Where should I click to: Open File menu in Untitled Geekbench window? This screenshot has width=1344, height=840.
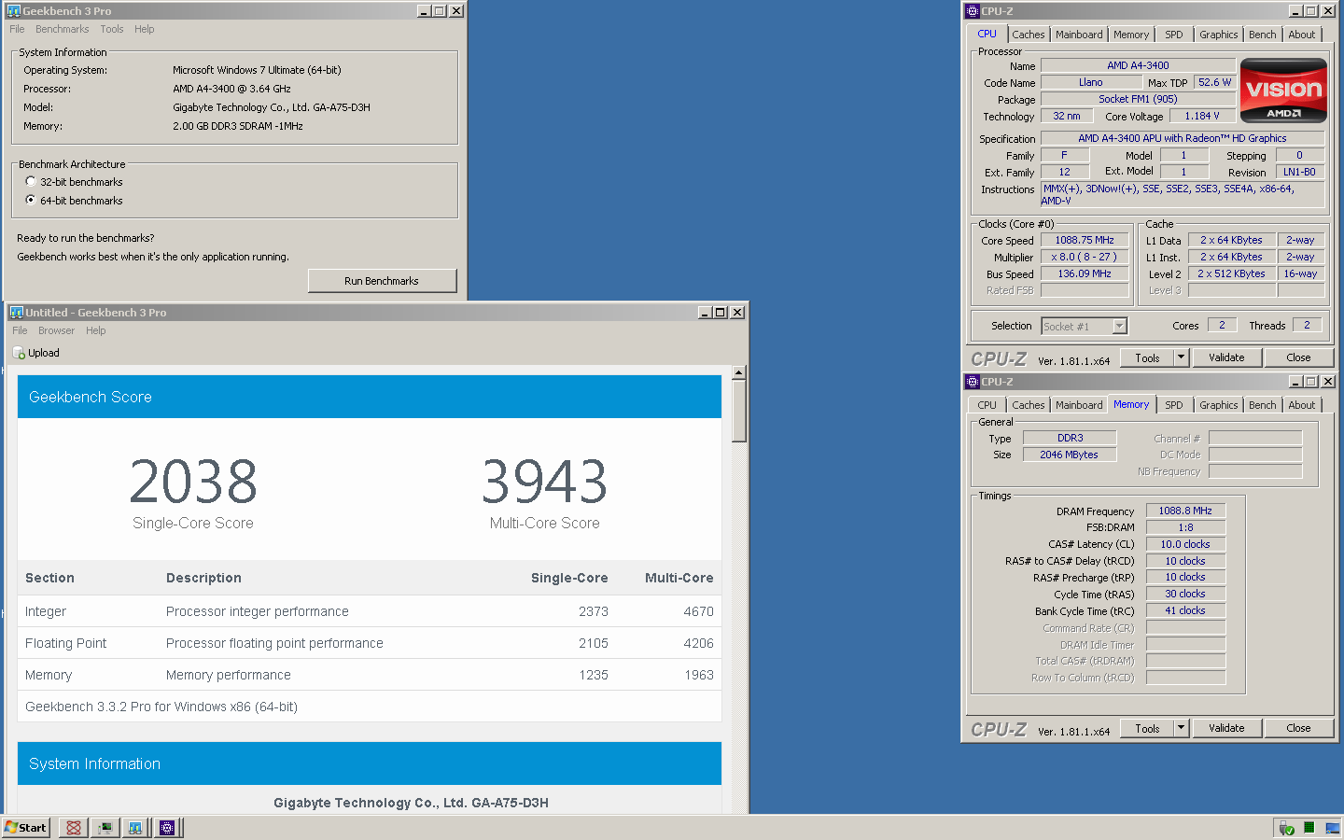[20, 330]
